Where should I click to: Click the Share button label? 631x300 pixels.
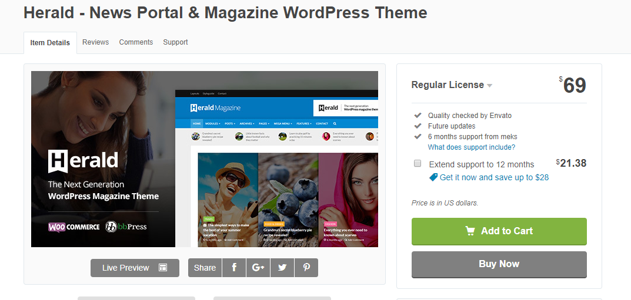coord(205,268)
